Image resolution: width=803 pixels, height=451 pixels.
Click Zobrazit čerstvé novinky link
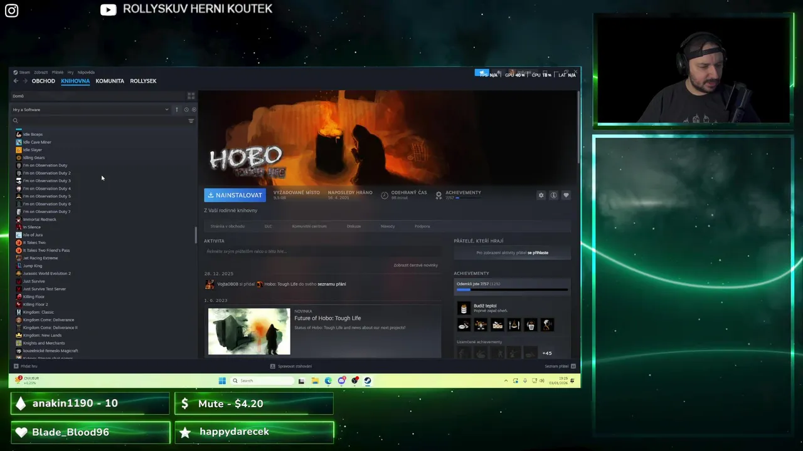coord(415,265)
